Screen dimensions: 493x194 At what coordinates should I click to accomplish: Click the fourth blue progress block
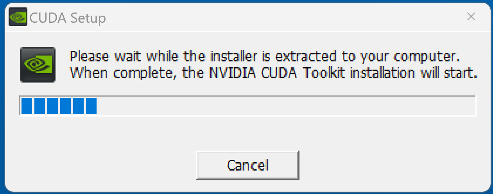coord(65,106)
